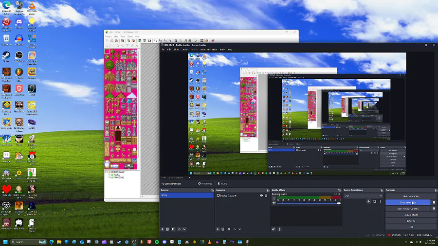Screen dimensions: 438x246
Task: Show hidden system tray icons
Action: click(406, 242)
